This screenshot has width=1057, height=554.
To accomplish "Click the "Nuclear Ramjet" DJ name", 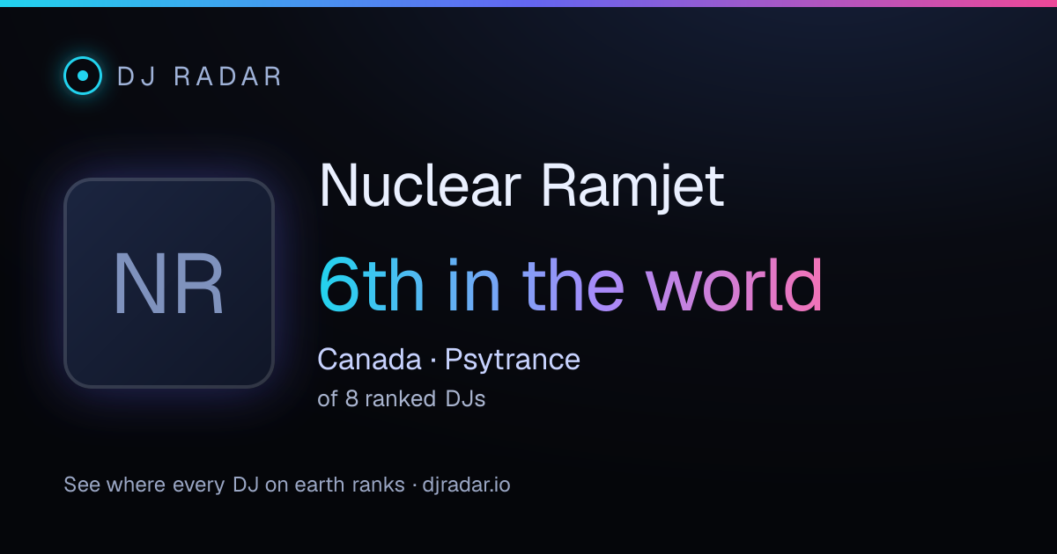I will pos(521,186).
